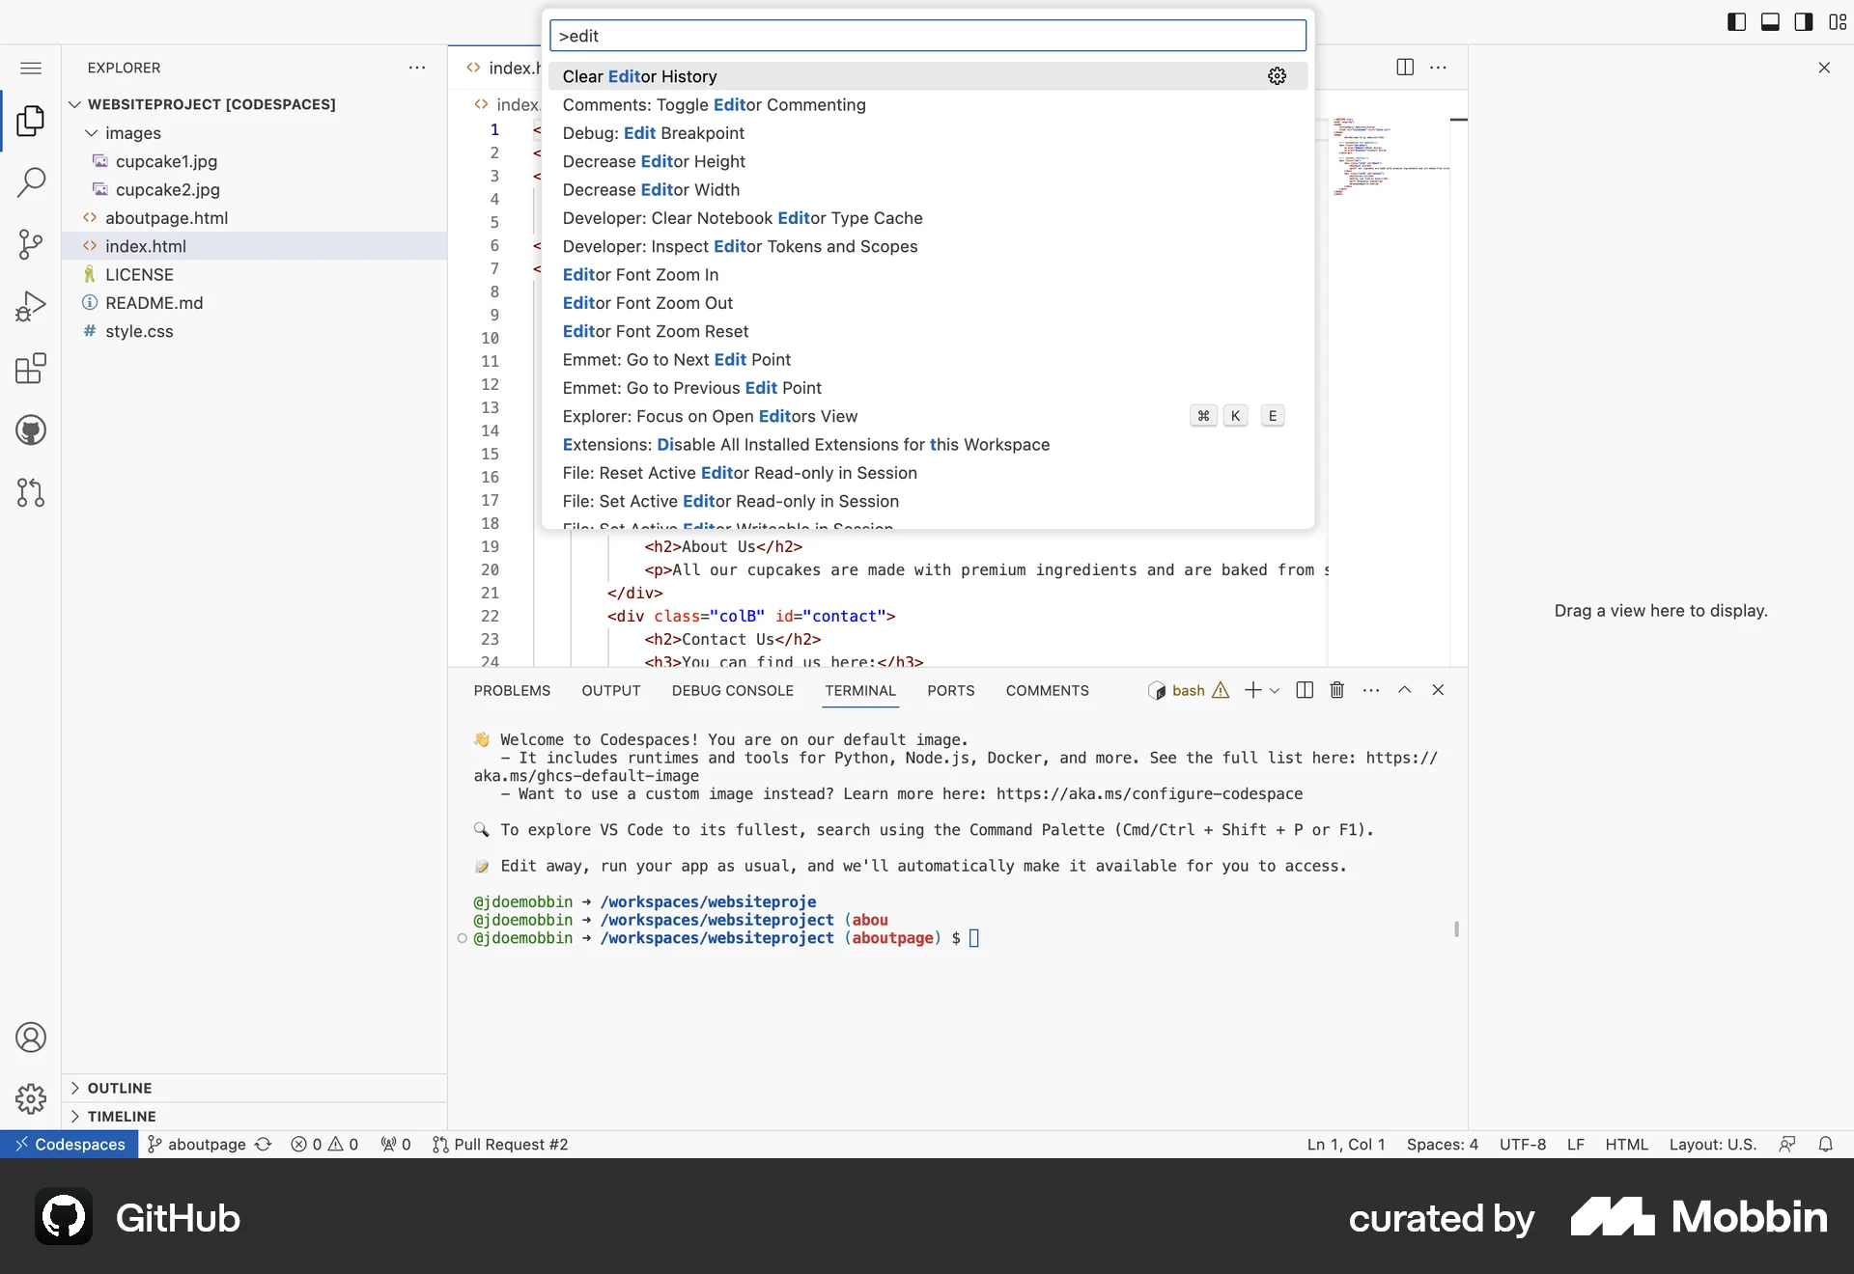1854x1274 pixels.
Task: Split the terminal pane
Action: pos(1303,690)
